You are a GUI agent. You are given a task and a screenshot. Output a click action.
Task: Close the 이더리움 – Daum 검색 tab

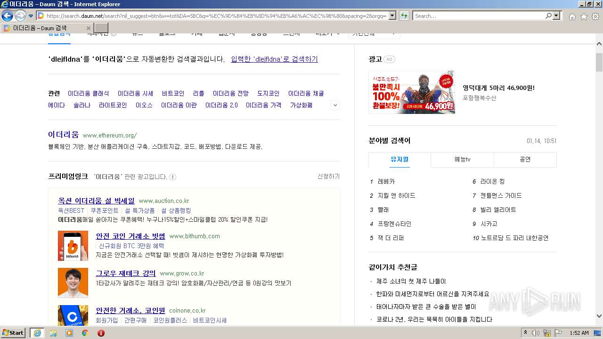point(88,28)
